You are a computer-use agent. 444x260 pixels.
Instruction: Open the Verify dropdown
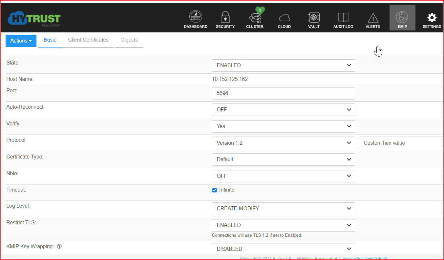click(284, 126)
